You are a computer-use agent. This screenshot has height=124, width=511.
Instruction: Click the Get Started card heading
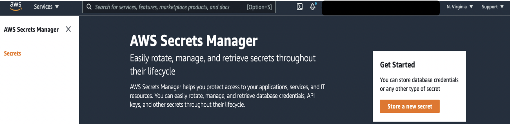coord(397,65)
